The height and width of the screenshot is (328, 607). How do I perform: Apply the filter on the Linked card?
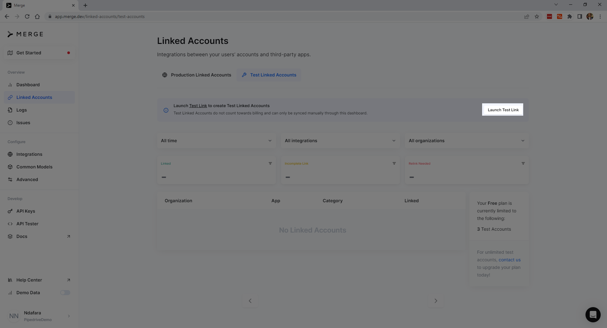tap(270, 163)
